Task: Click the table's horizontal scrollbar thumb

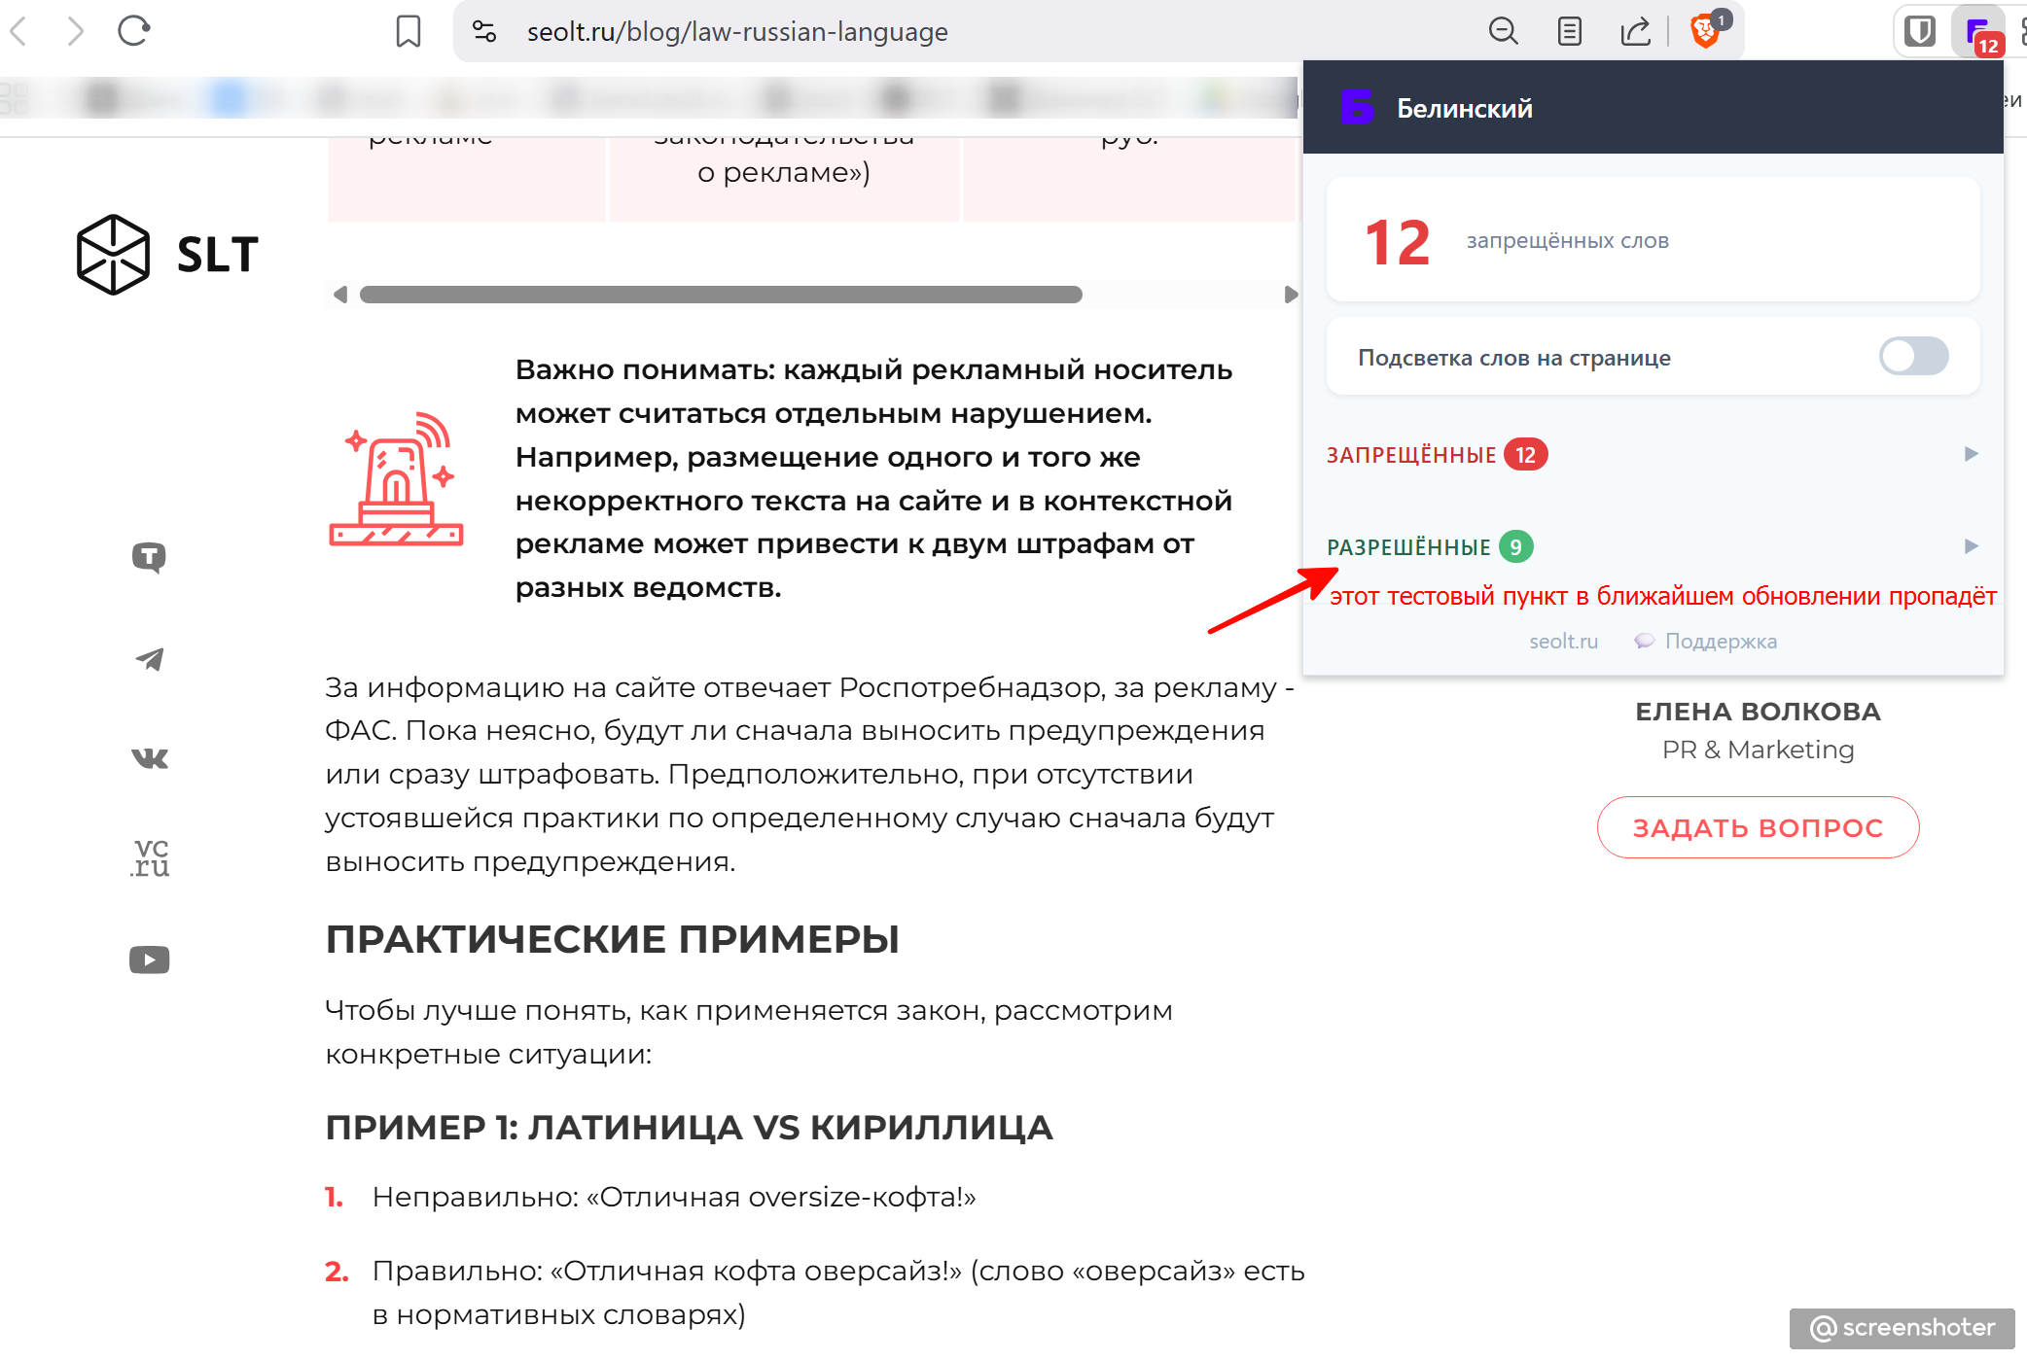Action: pos(720,295)
